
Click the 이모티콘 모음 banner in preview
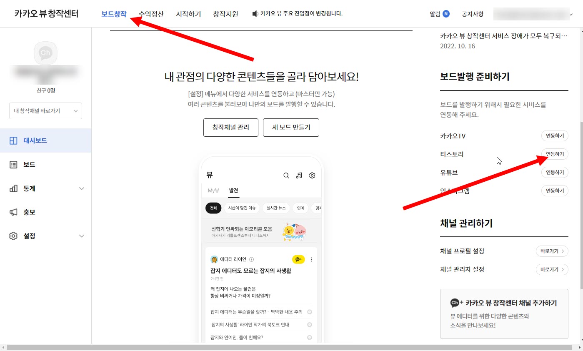(261, 232)
